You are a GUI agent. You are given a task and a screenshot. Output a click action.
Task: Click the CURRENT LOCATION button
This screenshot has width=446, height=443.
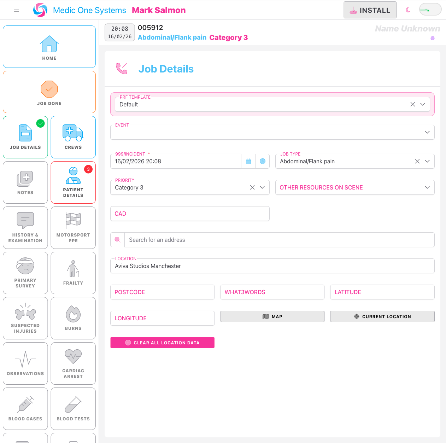point(382,316)
